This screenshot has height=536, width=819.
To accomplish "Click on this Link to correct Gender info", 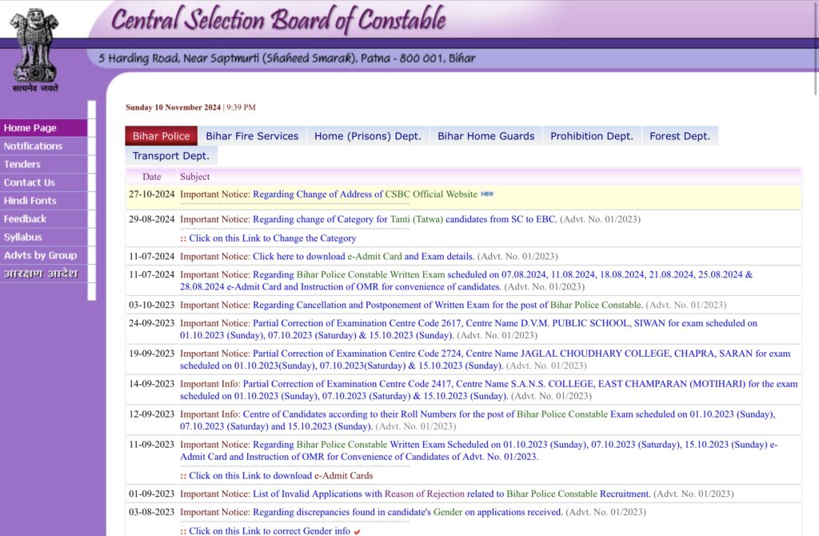I will click(270, 530).
